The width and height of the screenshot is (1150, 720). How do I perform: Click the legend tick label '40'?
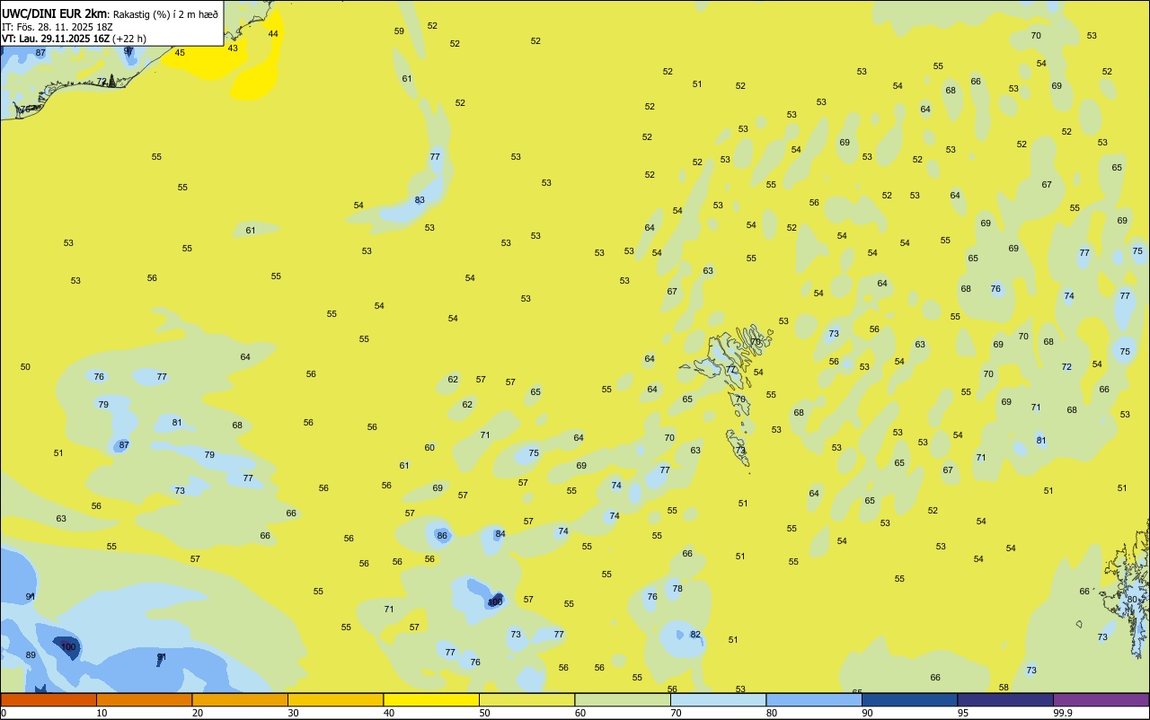pos(389,713)
